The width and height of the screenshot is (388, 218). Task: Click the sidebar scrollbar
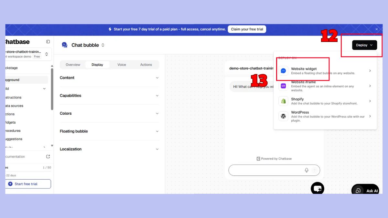coord(52,89)
